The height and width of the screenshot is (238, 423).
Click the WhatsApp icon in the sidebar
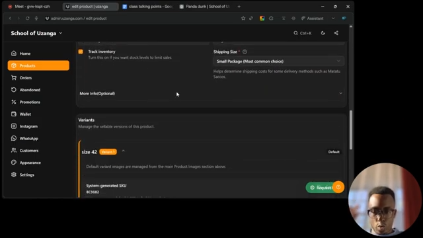14,138
